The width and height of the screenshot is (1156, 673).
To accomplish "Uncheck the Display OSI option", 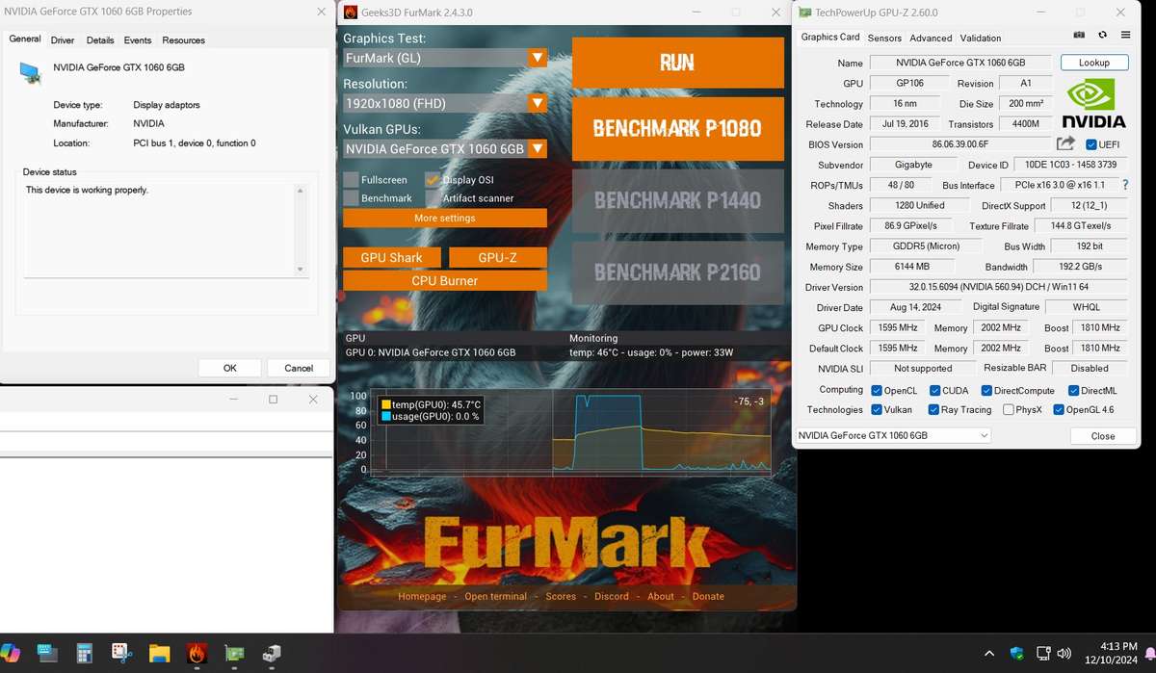I will 433,180.
